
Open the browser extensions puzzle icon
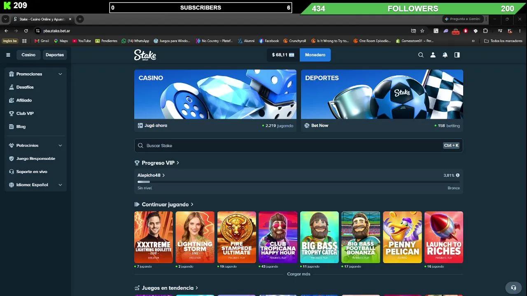pyautogui.click(x=485, y=31)
